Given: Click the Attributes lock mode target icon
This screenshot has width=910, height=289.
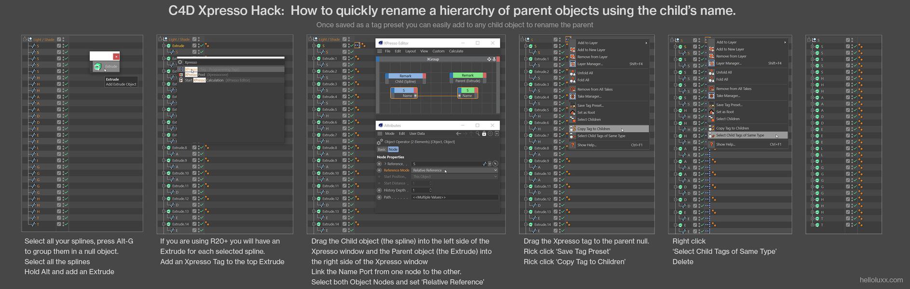Looking at the screenshot, I should click(x=490, y=133).
